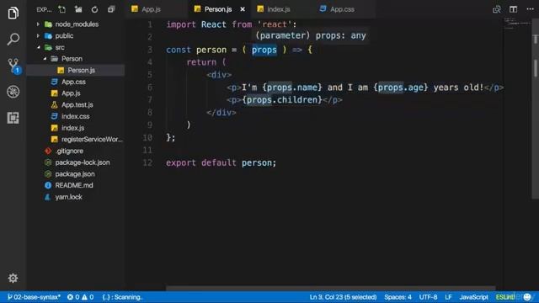Image resolution: width=539 pixels, height=303 pixels.
Task: Open the Manage settings gear
Action: [x=13, y=278]
